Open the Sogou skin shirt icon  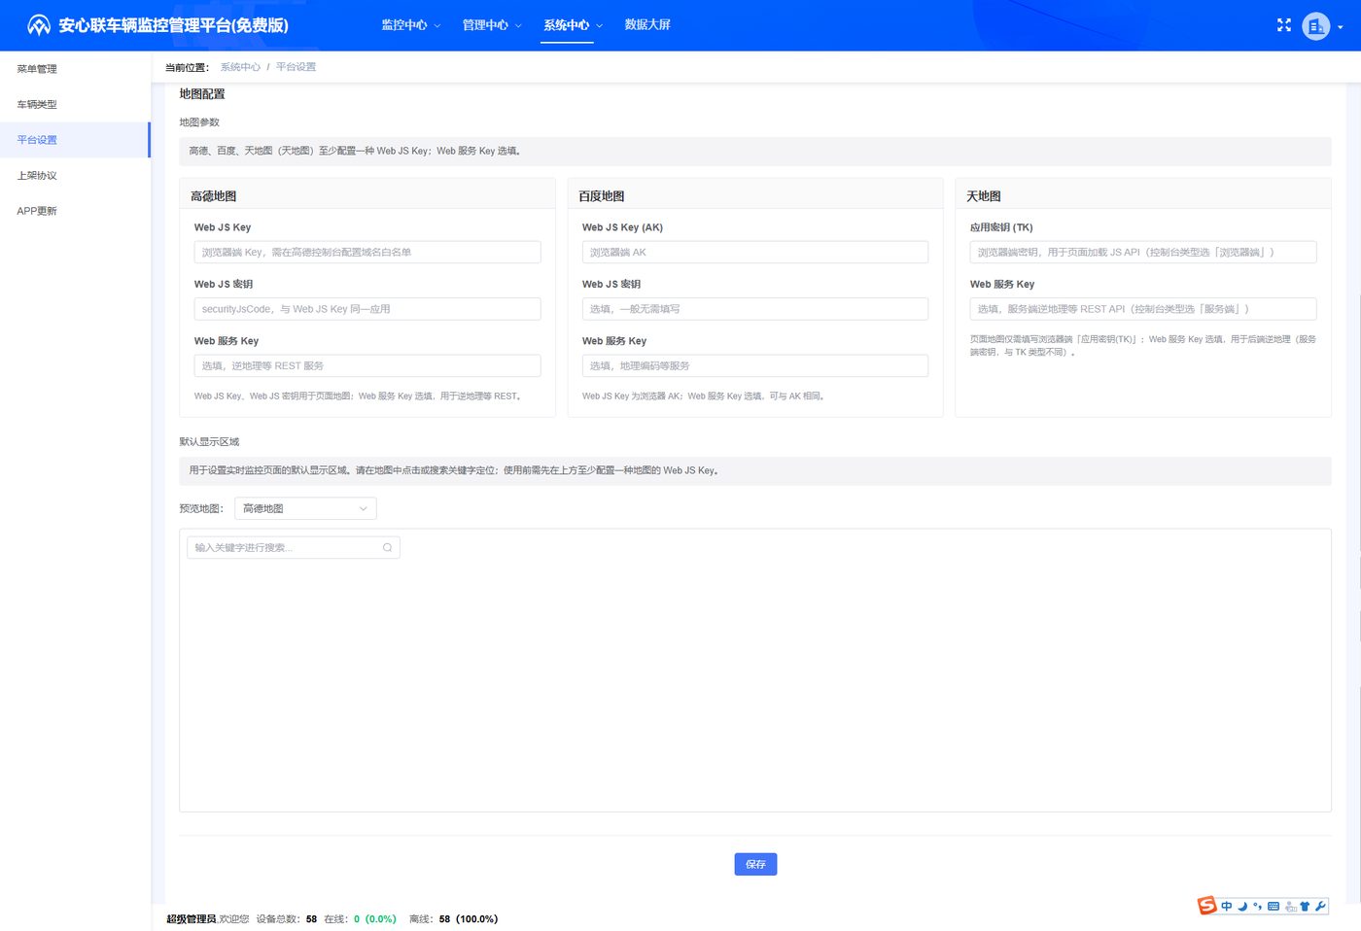1305,906
